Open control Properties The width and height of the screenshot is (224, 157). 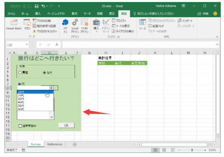(x=119, y=21)
